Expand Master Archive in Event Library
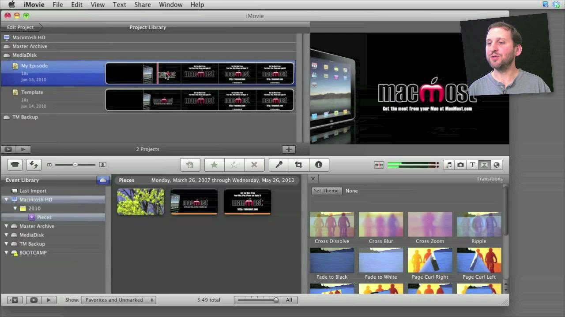The image size is (565, 317). [6, 226]
